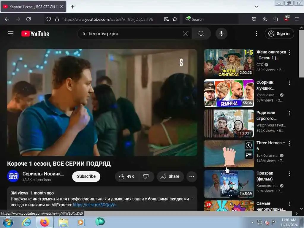Bookmark this page with the star icon
Viewport: 304px width, 228px height.
pos(175,19)
